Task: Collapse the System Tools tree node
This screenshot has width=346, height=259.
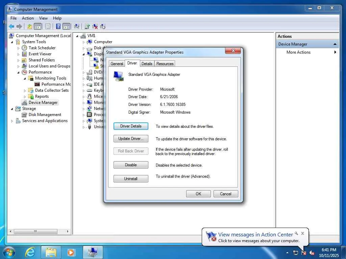Action: (x=12, y=42)
